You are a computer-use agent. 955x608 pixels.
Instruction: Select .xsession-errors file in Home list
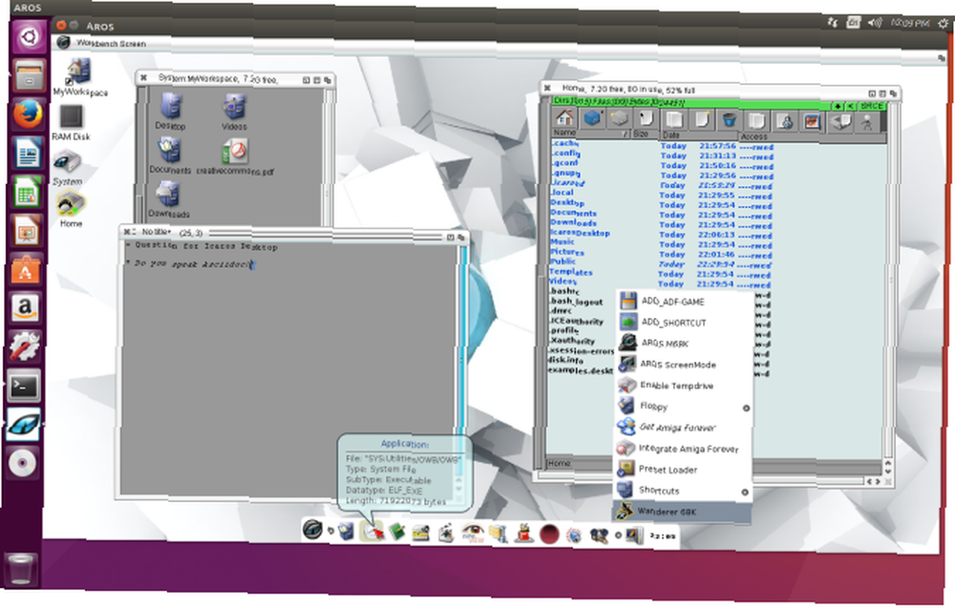pos(581,350)
